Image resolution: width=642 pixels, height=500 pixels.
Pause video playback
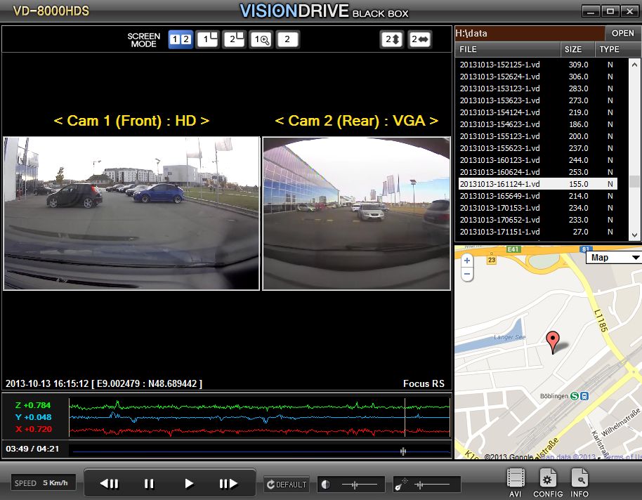click(149, 484)
